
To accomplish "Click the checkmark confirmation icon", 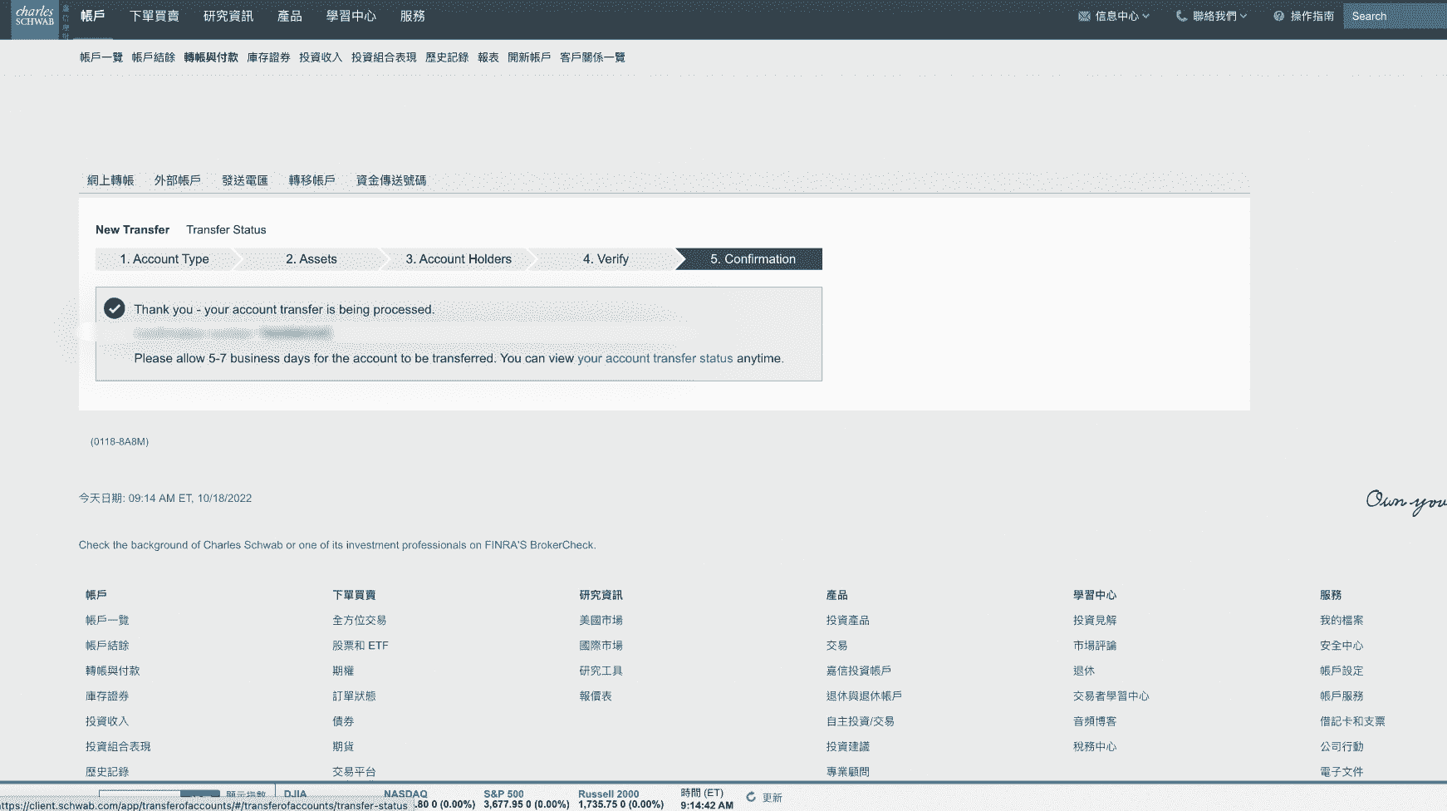I will point(115,308).
